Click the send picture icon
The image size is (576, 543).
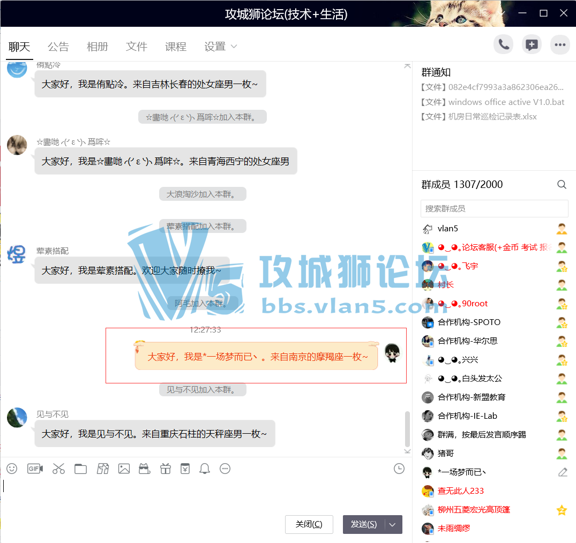124,469
